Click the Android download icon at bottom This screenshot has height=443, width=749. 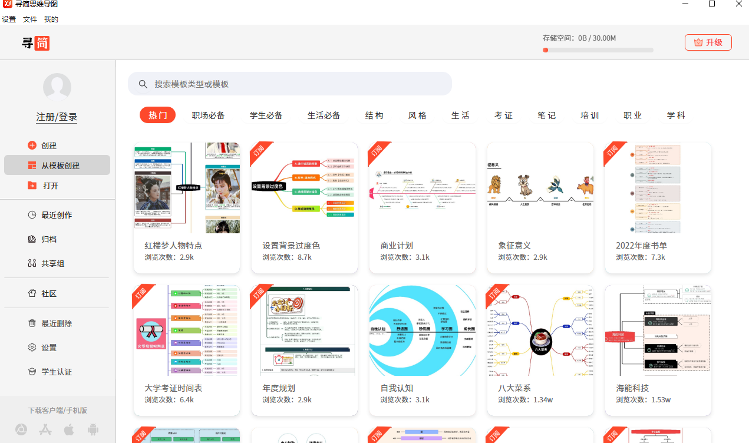93,429
